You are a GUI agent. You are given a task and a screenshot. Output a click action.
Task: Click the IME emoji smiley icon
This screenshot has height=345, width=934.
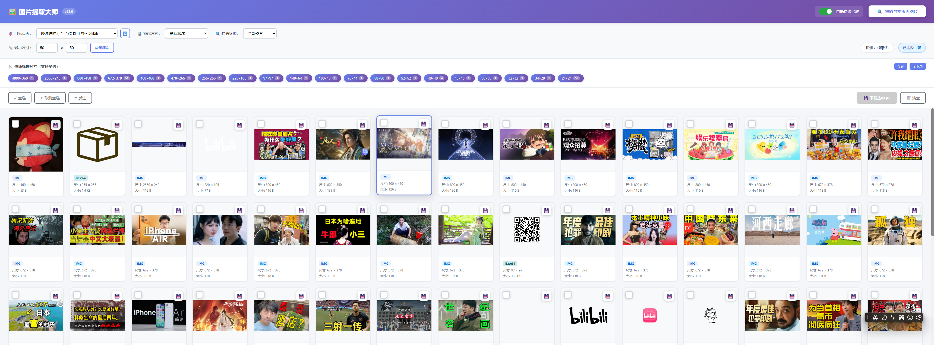pos(910,317)
